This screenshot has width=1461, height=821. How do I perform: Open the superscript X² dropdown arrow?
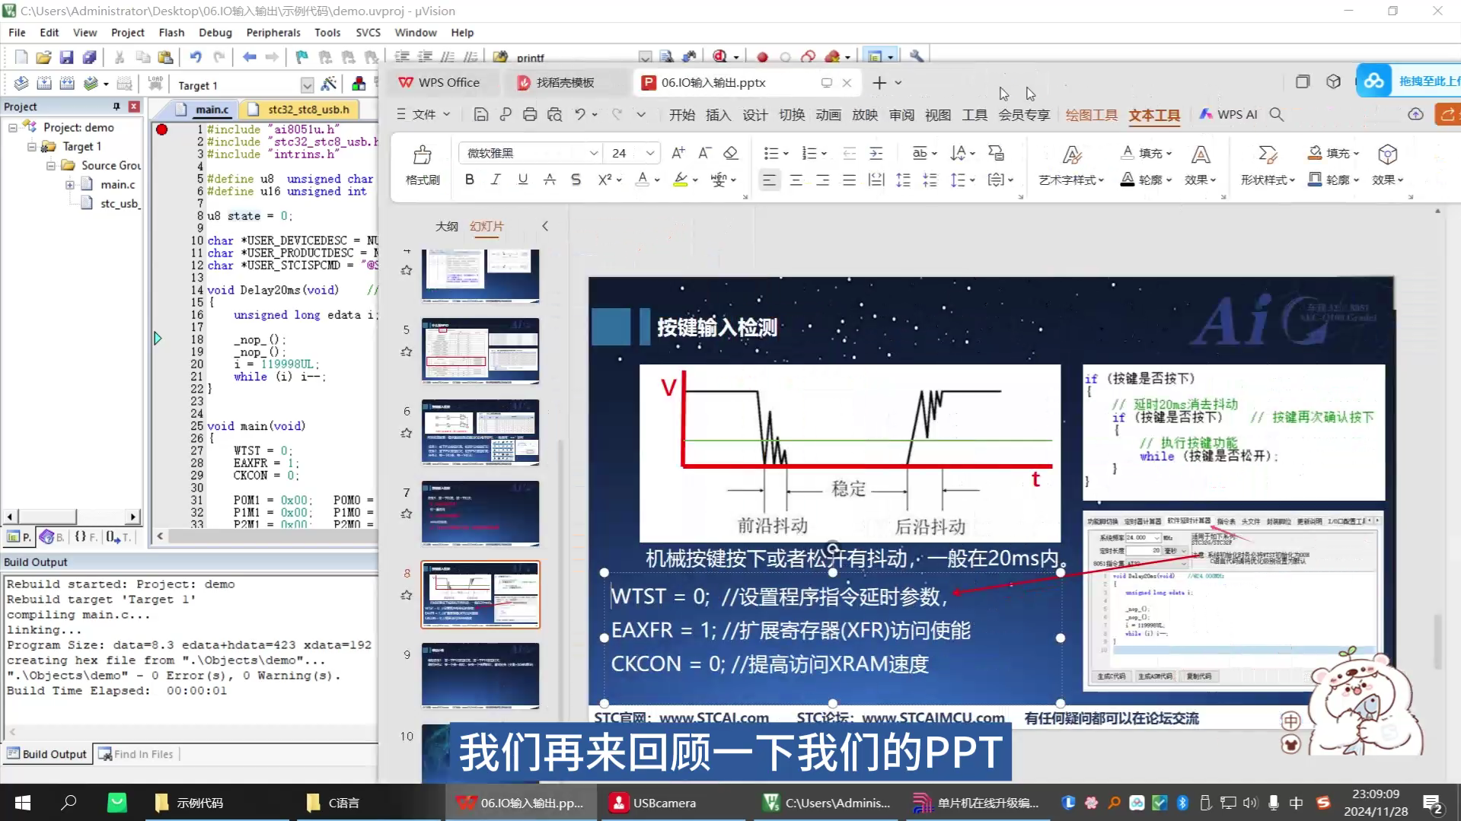(x=620, y=180)
